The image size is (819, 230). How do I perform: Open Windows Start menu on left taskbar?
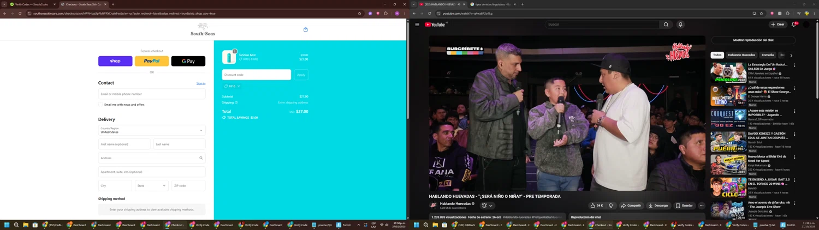(7, 225)
